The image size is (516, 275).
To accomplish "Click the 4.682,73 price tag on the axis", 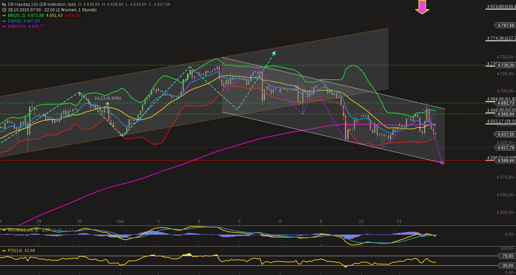I will coord(505,103).
